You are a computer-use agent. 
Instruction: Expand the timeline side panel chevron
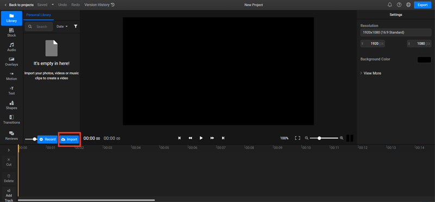pos(9,150)
